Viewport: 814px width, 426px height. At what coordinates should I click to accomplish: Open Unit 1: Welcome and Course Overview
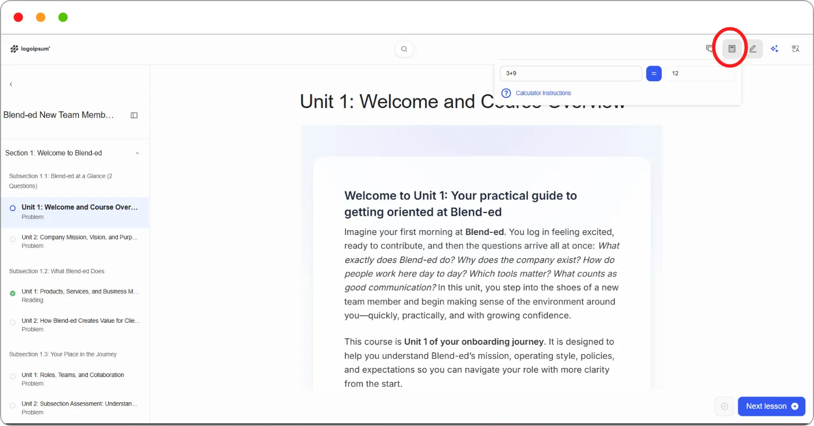click(75, 212)
